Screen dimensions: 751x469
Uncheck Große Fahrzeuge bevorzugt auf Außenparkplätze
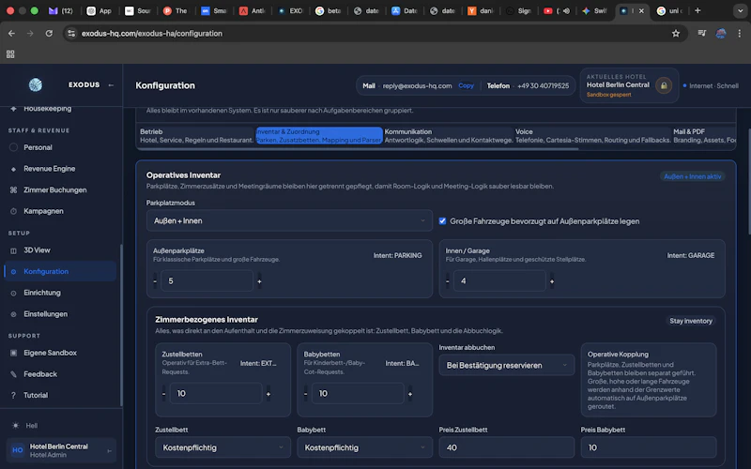point(442,221)
